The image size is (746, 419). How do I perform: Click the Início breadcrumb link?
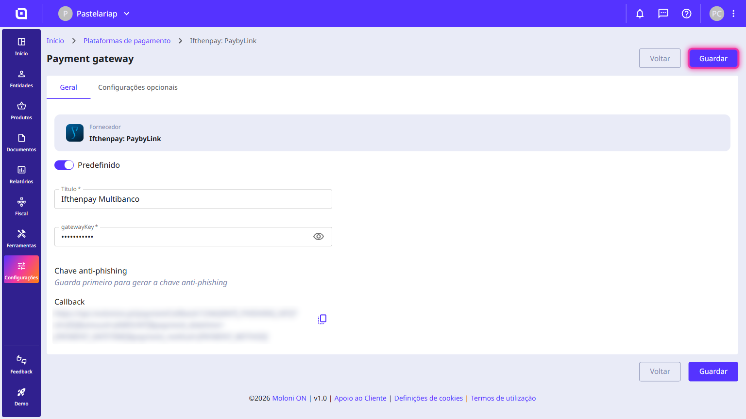click(55, 41)
